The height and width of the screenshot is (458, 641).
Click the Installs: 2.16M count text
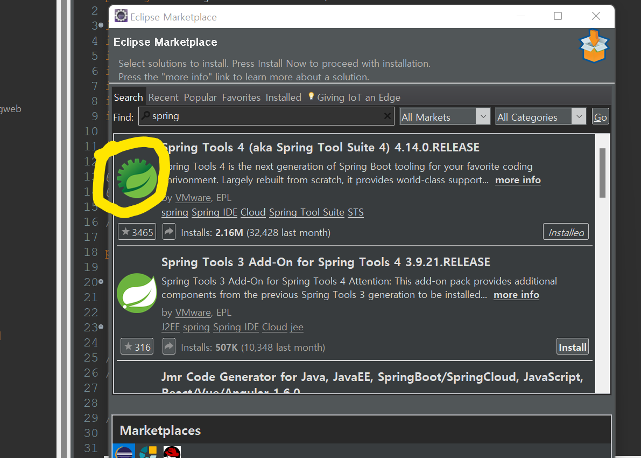[256, 232]
